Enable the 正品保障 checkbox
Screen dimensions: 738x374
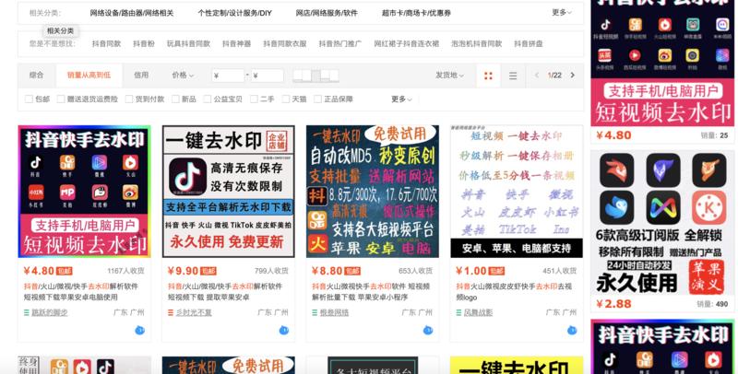317,99
